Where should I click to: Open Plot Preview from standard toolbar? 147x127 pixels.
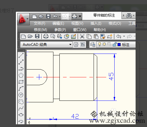click(53, 36)
